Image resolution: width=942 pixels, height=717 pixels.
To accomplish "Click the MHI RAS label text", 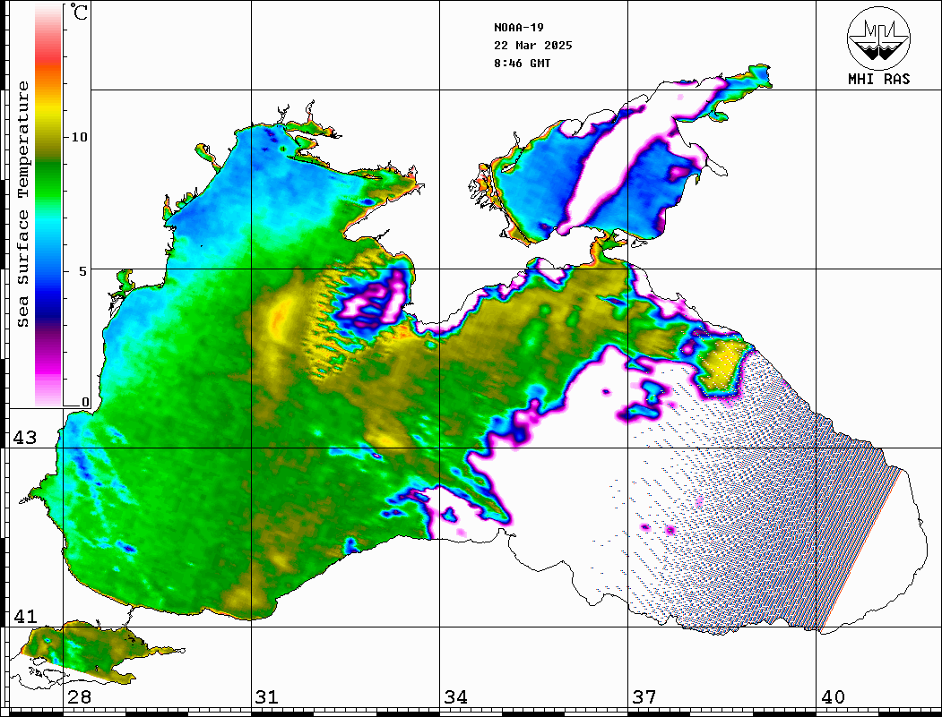I will [x=878, y=79].
